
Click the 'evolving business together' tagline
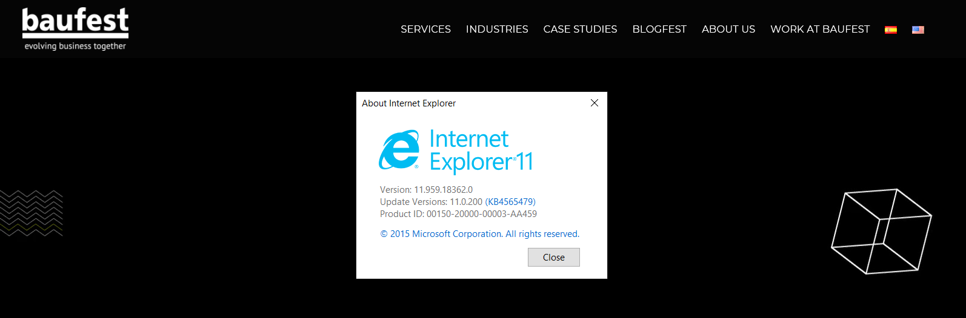pyautogui.click(x=75, y=46)
